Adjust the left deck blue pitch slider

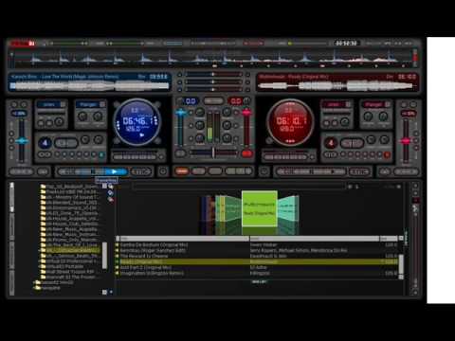[x=22, y=141]
